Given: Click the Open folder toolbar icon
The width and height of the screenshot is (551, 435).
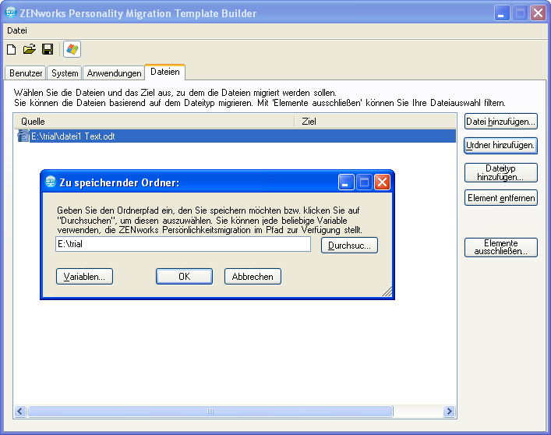Looking at the screenshot, I should (x=30, y=49).
